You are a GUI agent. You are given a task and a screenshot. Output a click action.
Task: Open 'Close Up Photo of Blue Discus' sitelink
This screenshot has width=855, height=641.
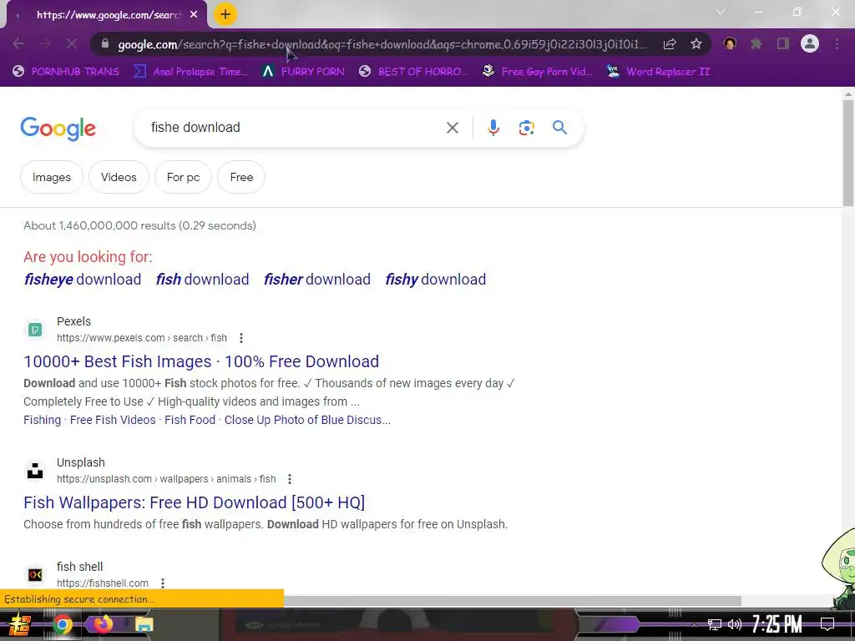click(307, 420)
